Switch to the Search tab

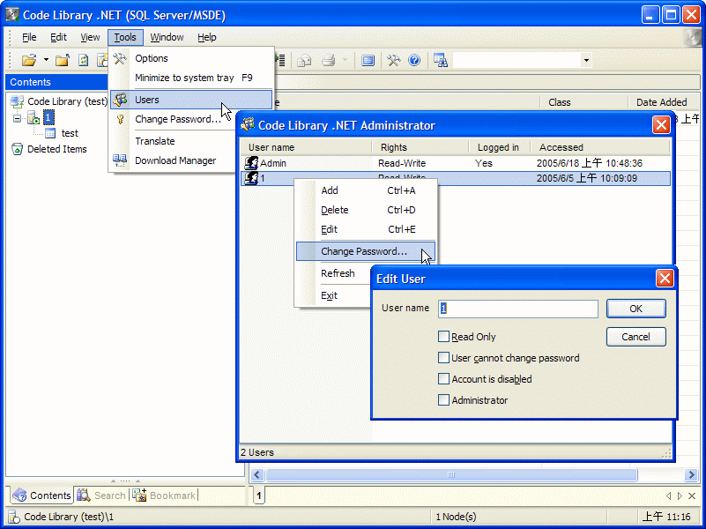point(101,495)
